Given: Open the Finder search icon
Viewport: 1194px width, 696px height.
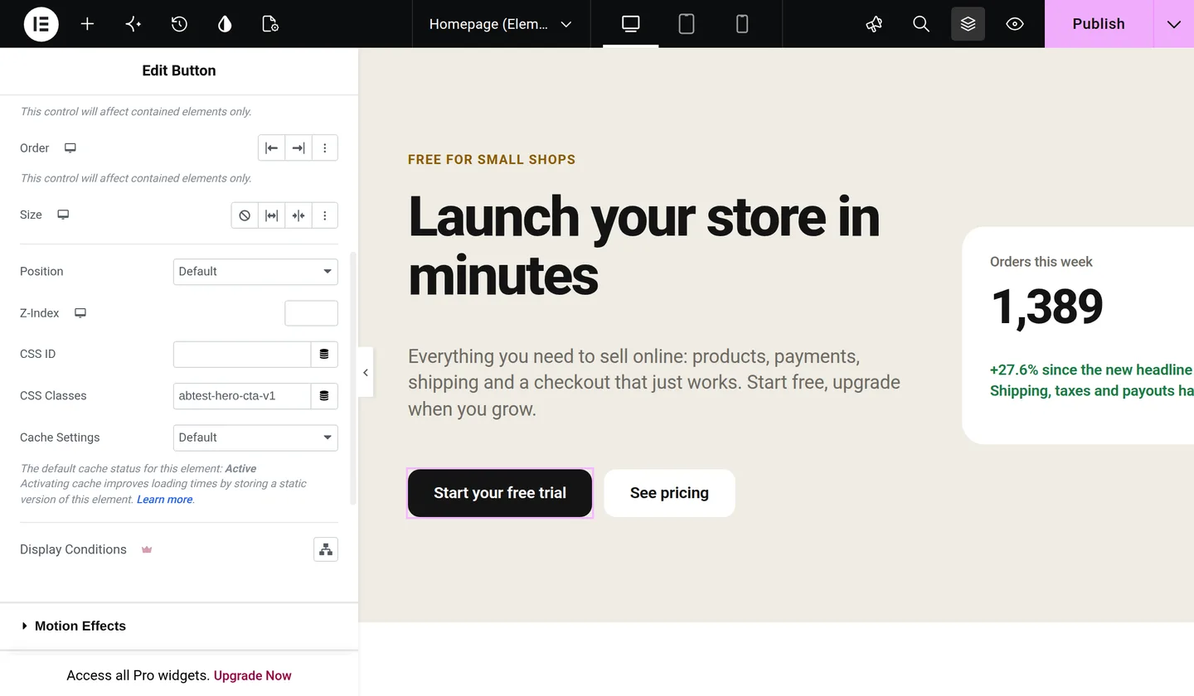Looking at the screenshot, I should click(x=921, y=24).
